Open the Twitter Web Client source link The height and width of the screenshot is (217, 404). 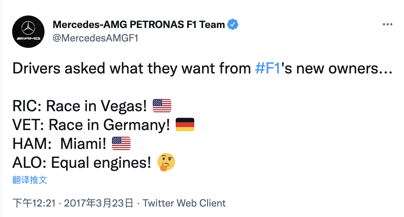[x=184, y=203]
